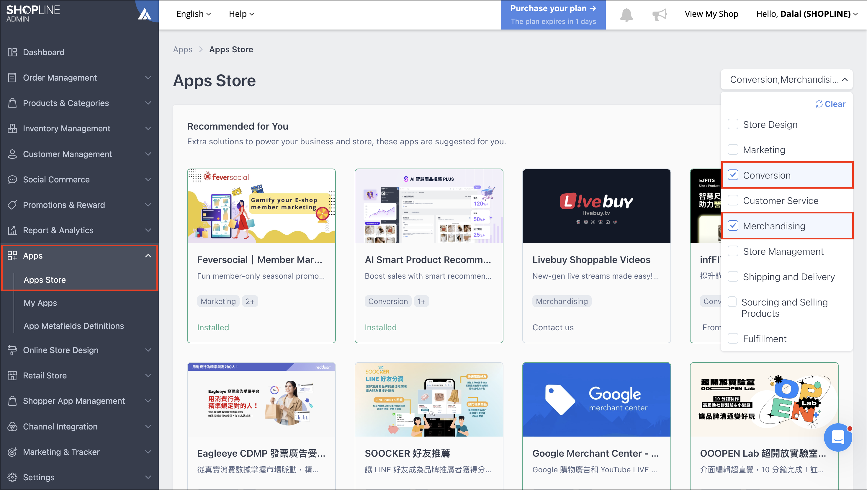Check the Store Design filter checkbox
The width and height of the screenshot is (867, 490).
pos(733,124)
